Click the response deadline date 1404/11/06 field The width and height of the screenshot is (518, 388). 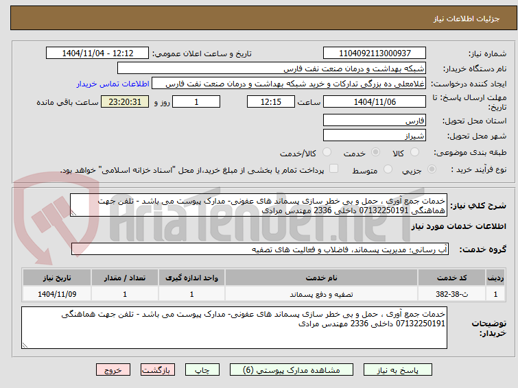375,101
